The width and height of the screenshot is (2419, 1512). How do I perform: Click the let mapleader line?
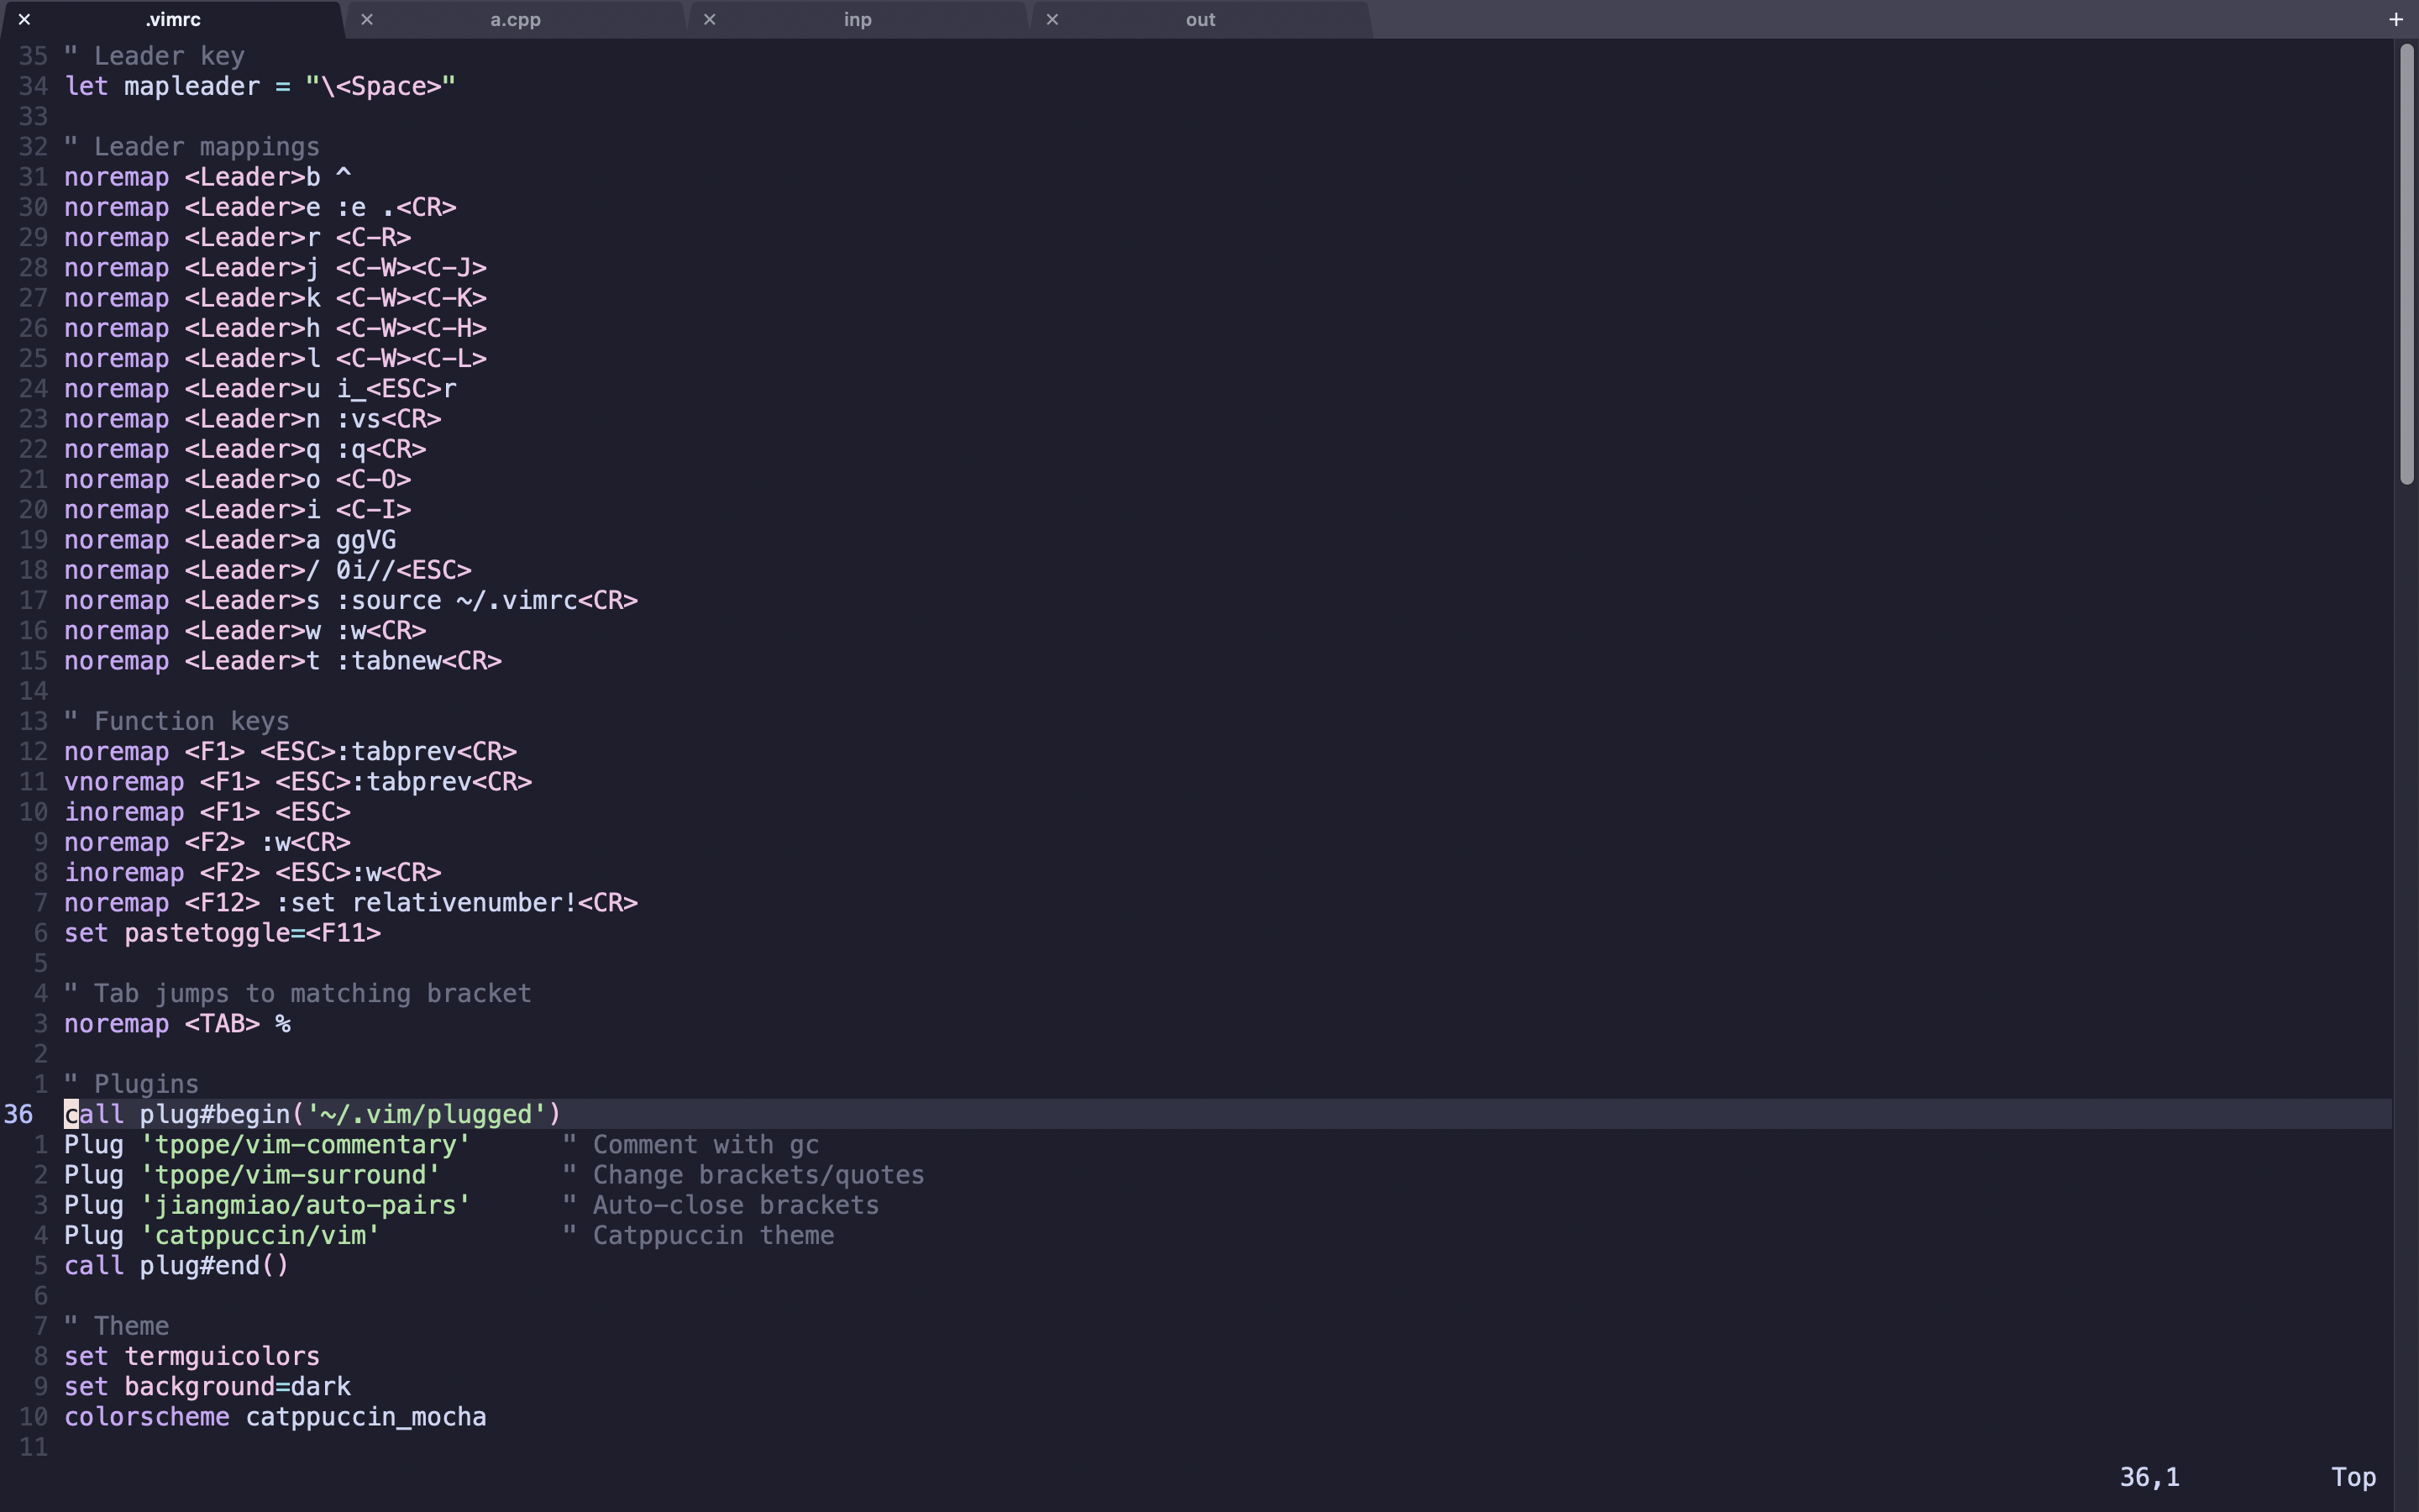[260, 86]
